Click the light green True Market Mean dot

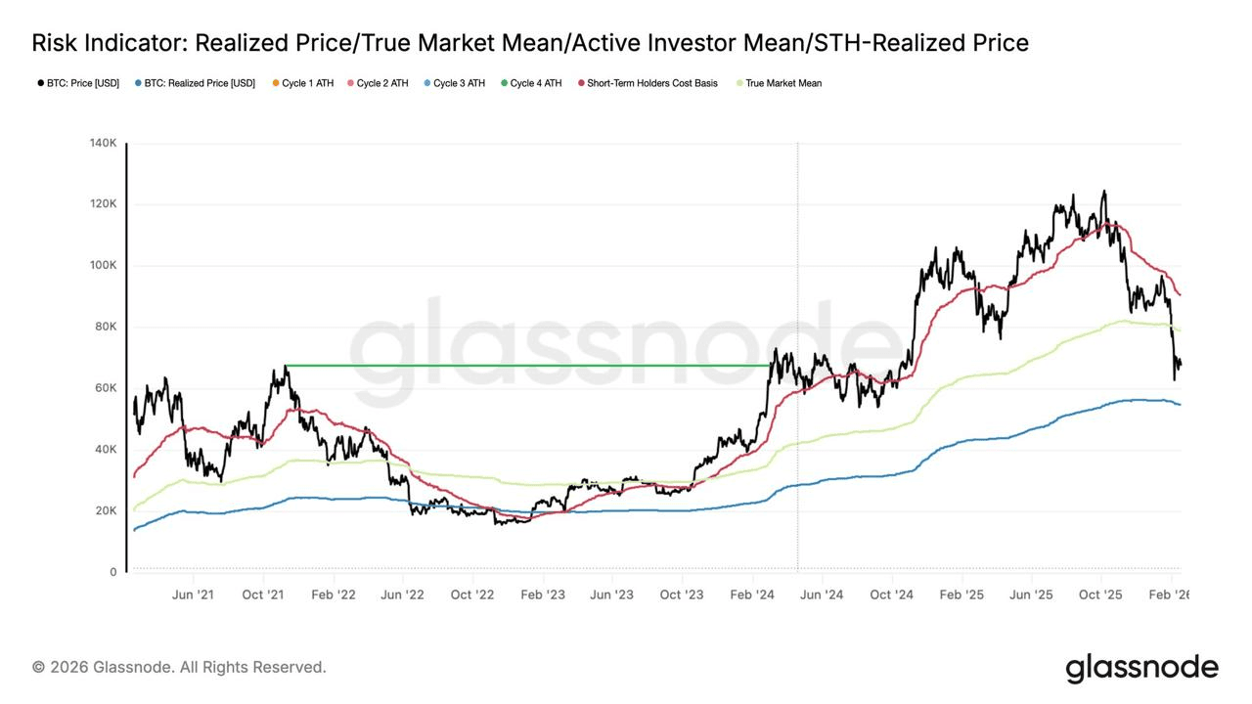(739, 84)
